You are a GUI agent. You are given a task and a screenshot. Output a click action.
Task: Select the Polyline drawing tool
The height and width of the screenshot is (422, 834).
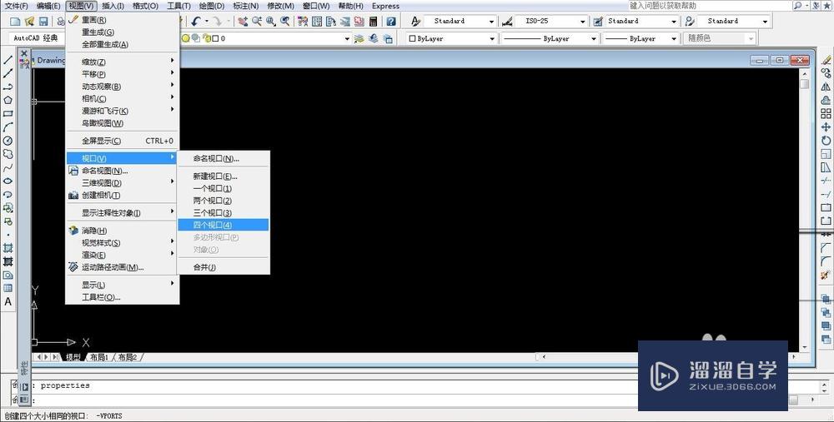[8, 87]
